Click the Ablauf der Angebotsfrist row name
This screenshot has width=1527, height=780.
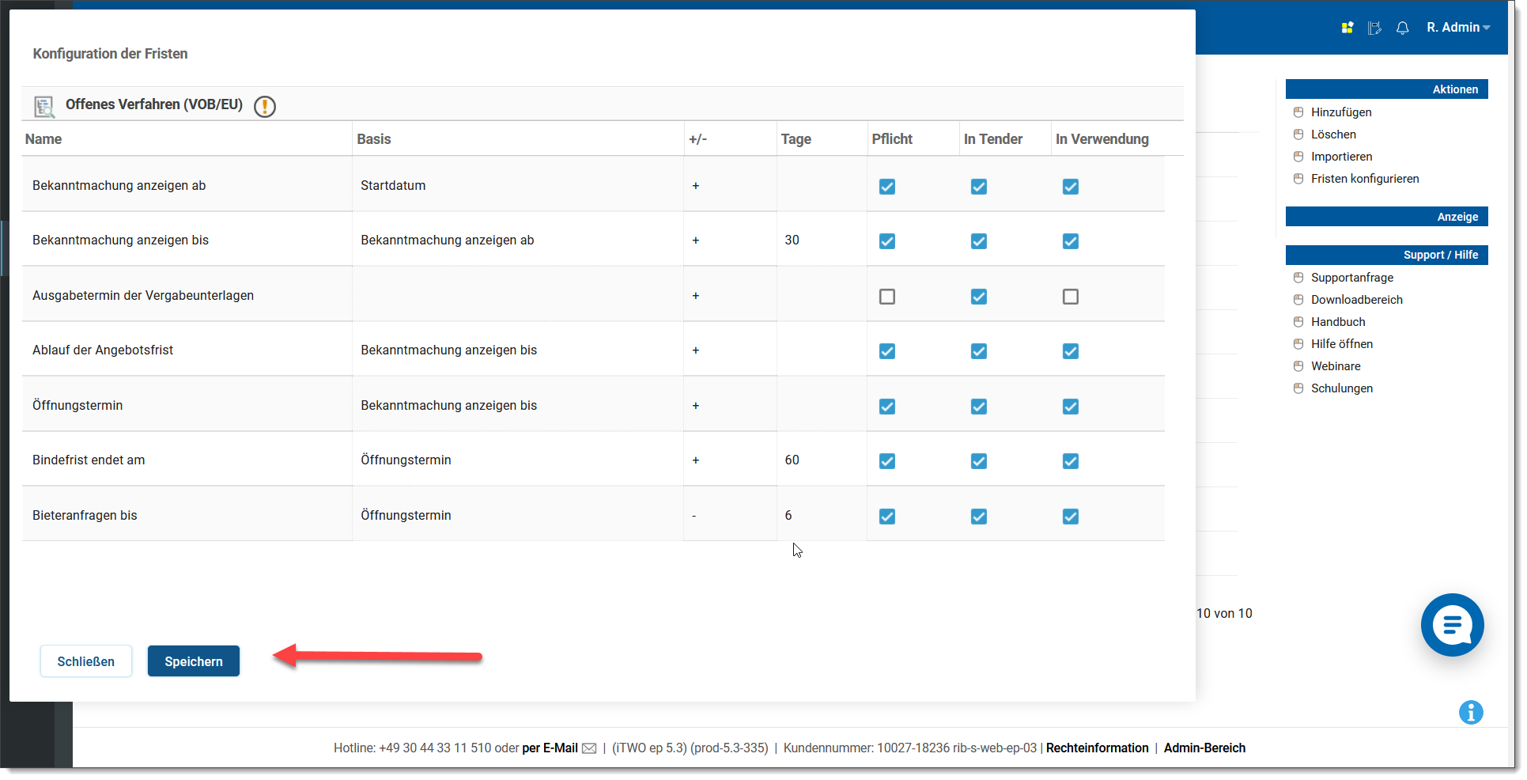coord(103,350)
